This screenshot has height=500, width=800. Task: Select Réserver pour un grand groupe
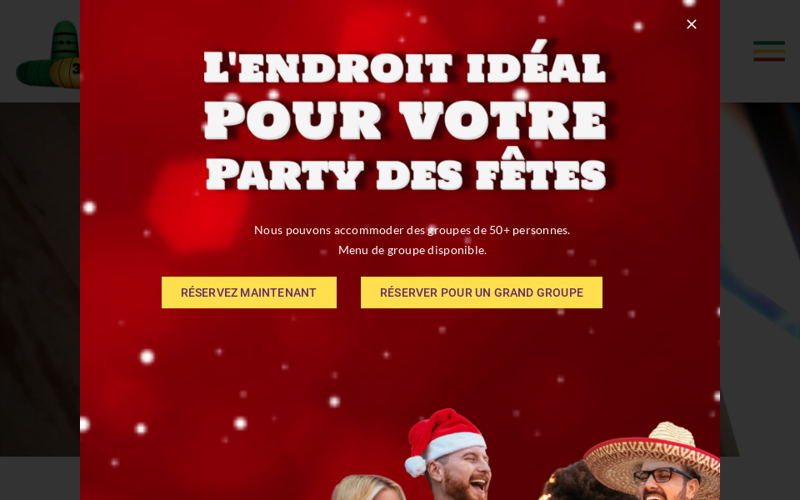pos(481,292)
